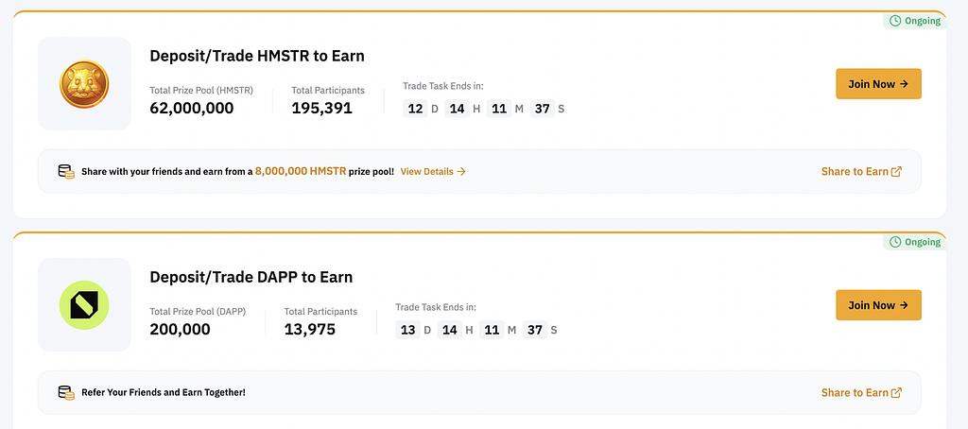
Task: Click the Deposit/Trade DAPP to Earn title
Action: coord(251,277)
